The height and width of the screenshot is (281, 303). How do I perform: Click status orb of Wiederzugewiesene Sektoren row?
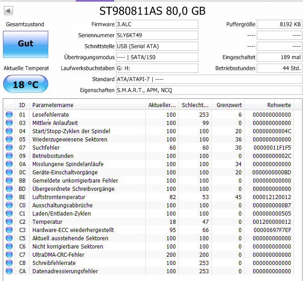pos(9,139)
